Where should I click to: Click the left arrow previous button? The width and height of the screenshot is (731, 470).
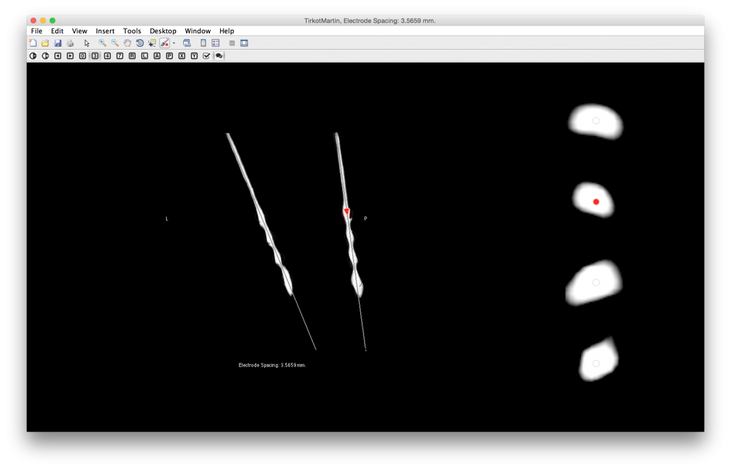pos(57,56)
